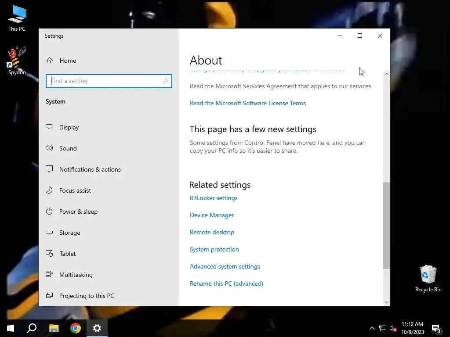Click the Projecting to this PC icon

click(49, 295)
